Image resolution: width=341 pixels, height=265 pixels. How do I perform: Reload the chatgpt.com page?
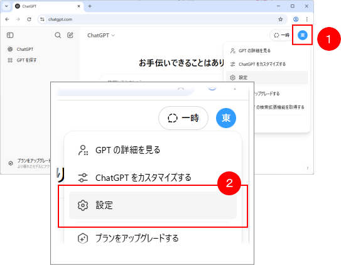click(29, 19)
